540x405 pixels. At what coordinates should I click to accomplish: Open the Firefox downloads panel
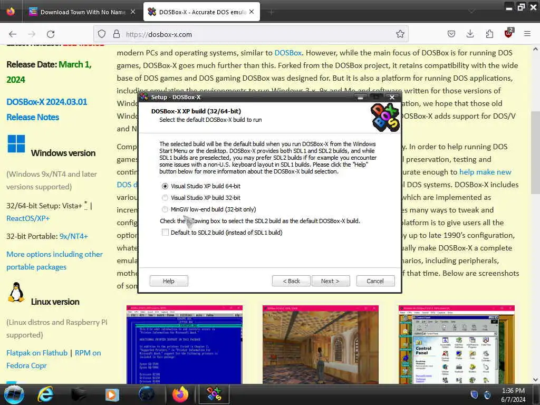470,34
